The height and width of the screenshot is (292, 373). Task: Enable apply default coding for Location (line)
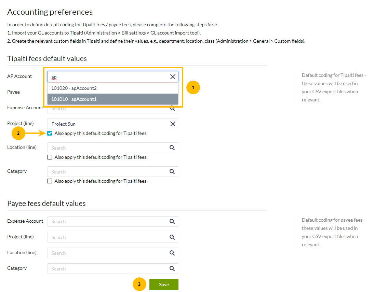pos(50,157)
